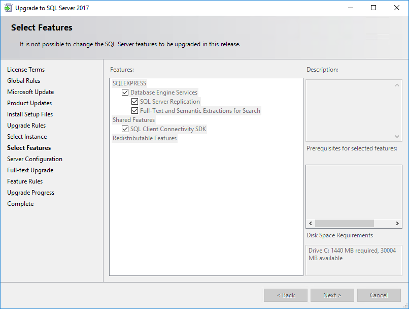Go to Full-text Upgrade step

click(30, 170)
